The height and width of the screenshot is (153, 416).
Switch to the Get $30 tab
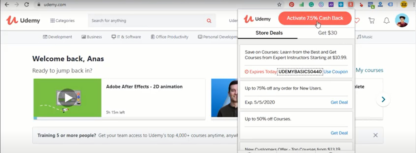(x=327, y=33)
